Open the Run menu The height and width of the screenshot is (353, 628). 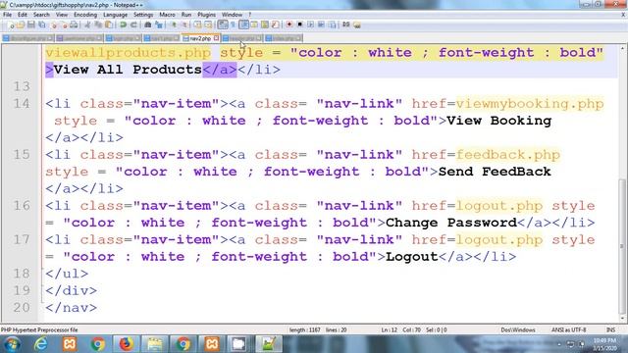[186, 15]
